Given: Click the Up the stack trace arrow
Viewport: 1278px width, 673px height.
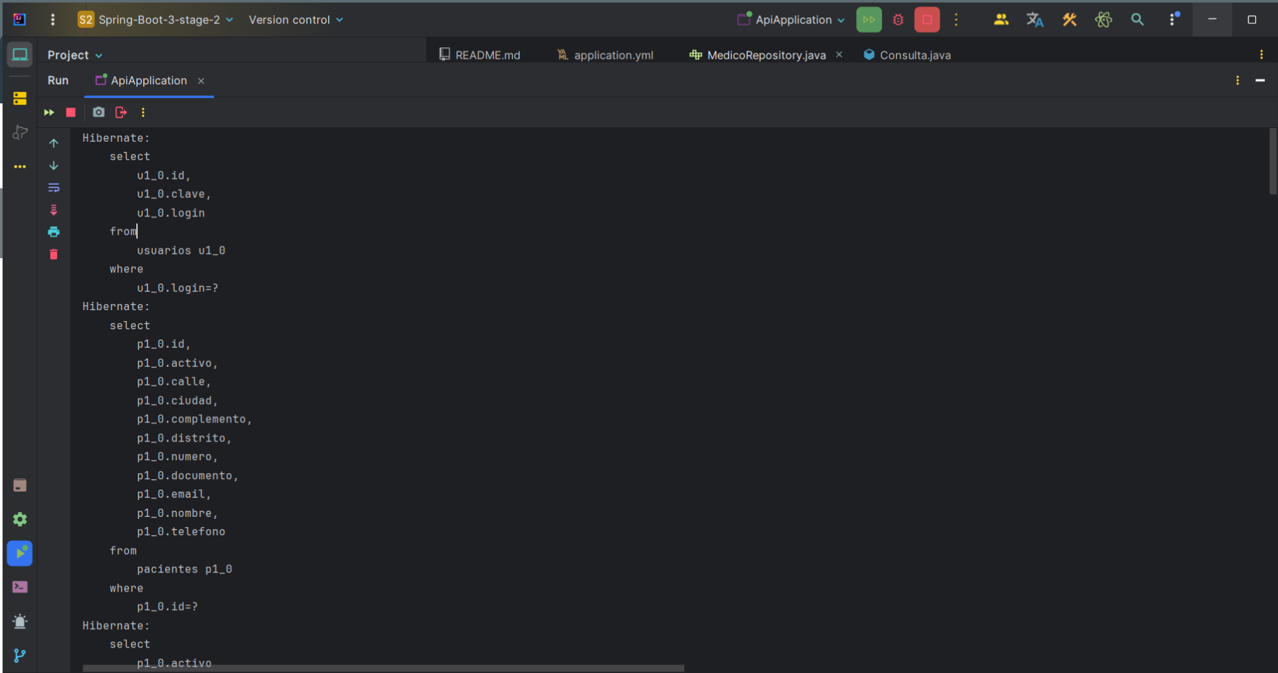Looking at the screenshot, I should coord(53,143).
